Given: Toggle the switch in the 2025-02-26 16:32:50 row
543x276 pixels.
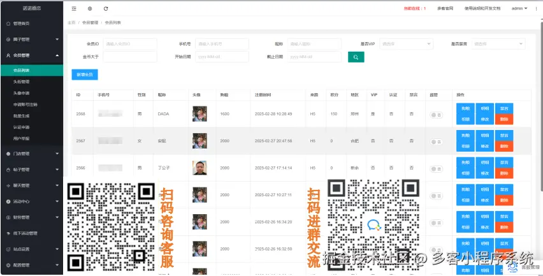Looking at the screenshot, I should pyautogui.click(x=437, y=250).
